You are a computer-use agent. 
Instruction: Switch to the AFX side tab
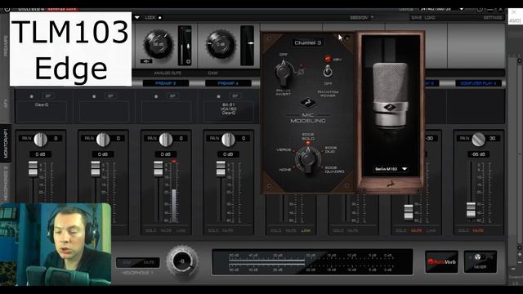click(x=6, y=104)
